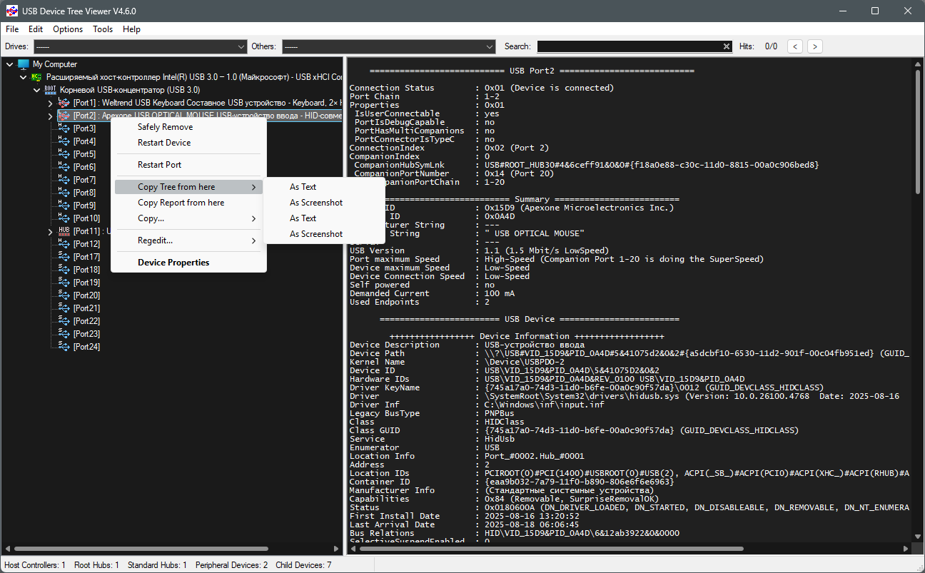Go to the previous search hit
925x573 pixels.
click(x=795, y=46)
